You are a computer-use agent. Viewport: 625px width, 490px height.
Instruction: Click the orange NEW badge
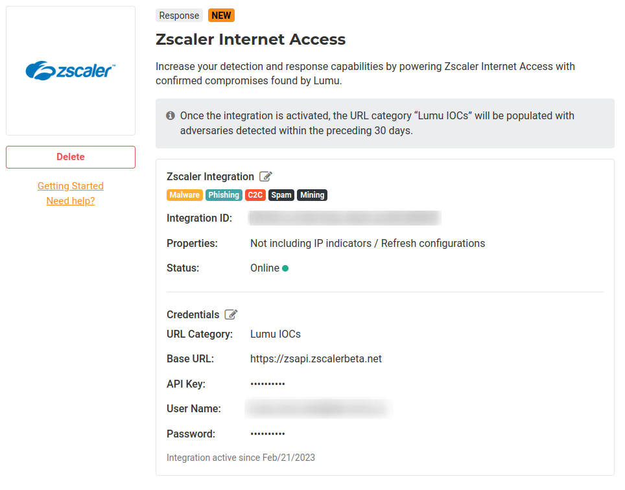(x=222, y=16)
